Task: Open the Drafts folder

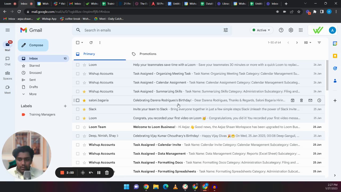Action: (34, 87)
